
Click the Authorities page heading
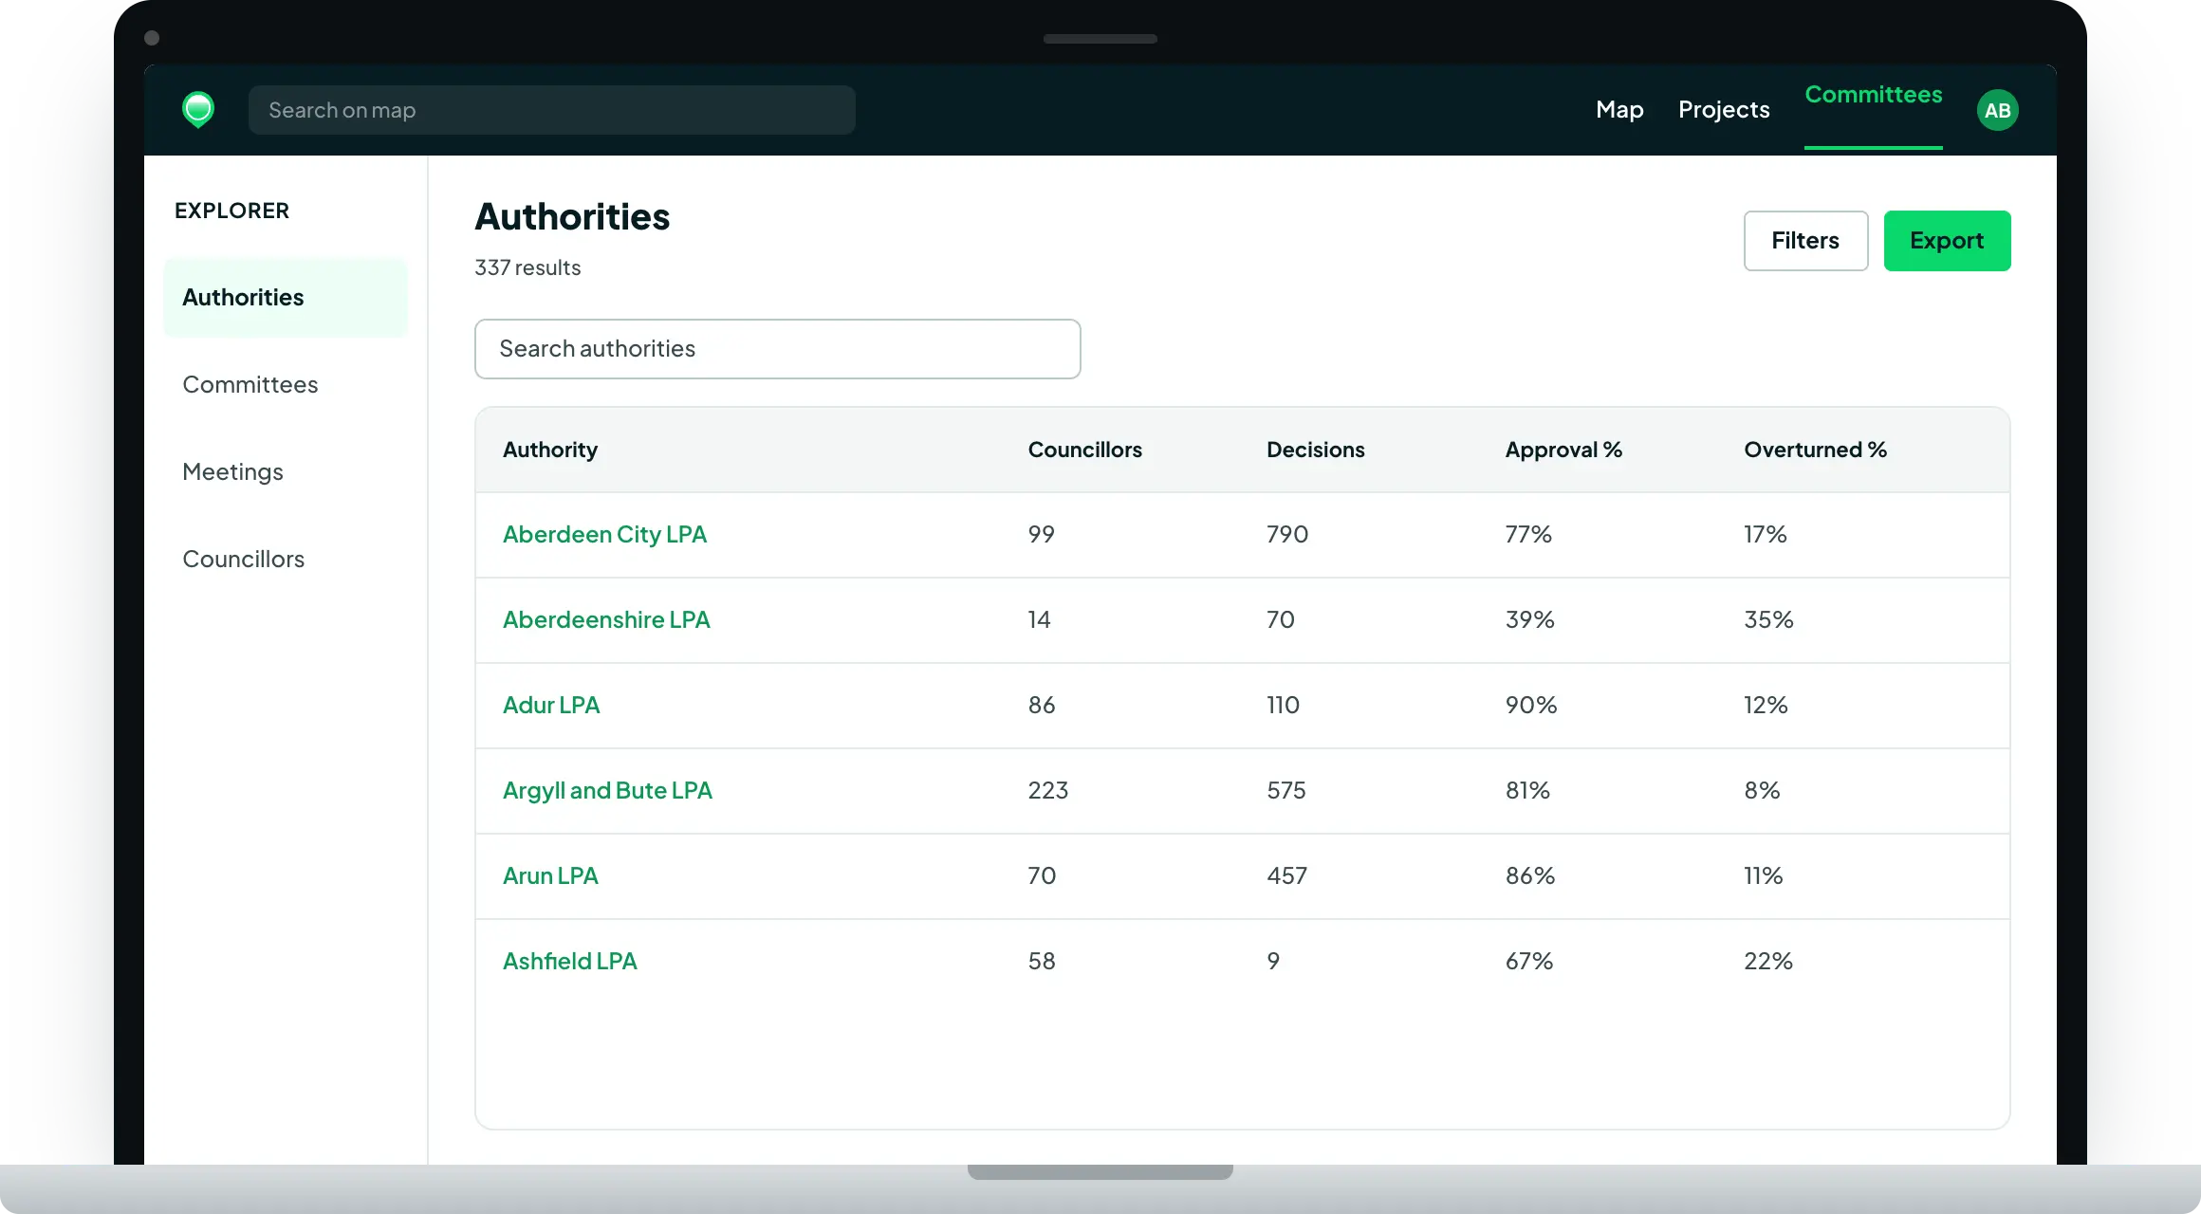tap(572, 217)
